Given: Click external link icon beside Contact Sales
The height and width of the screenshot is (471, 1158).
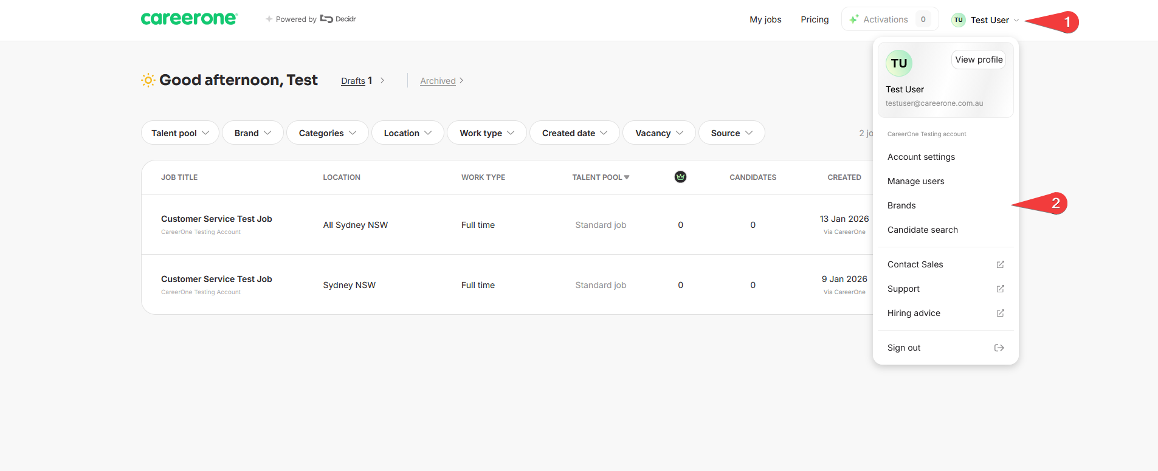Looking at the screenshot, I should [x=1000, y=264].
